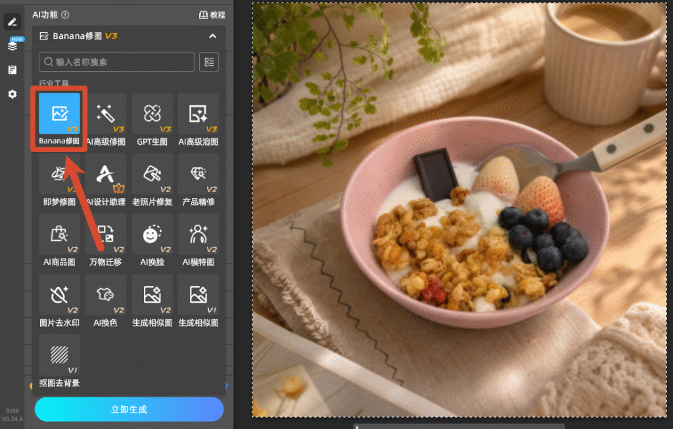Switch to the layers tab marked NEW
The height and width of the screenshot is (429, 673).
13,45
